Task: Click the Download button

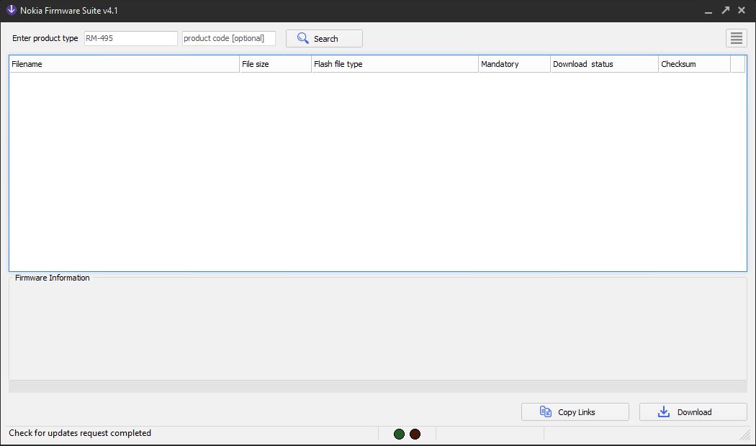Action: pyautogui.click(x=693, y=411)
